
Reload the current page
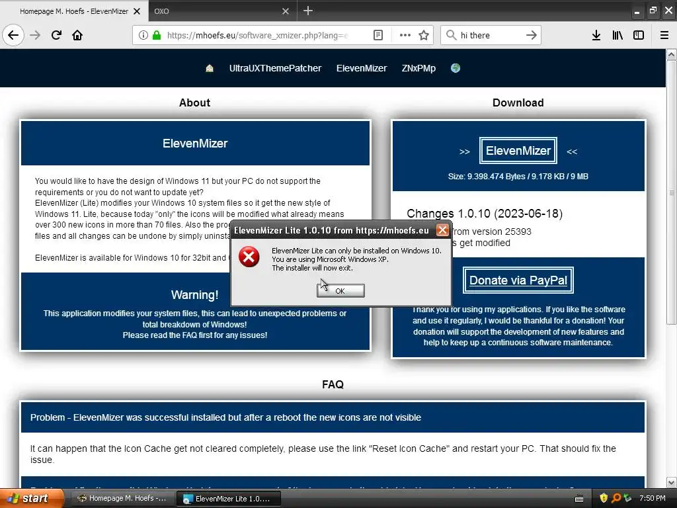click(x=56, y=35)
